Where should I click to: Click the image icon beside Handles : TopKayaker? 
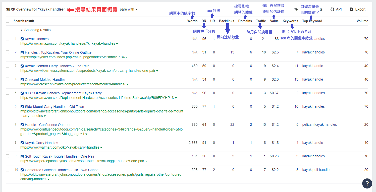[22, 52]
